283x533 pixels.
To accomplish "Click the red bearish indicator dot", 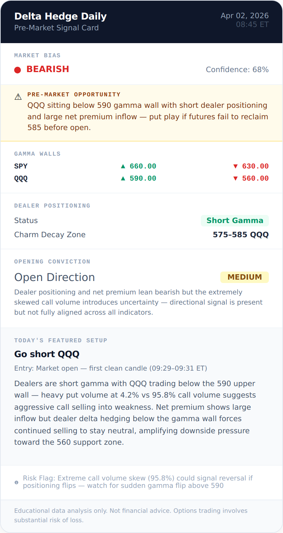I will pos(18,70).
